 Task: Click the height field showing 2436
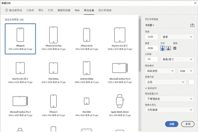tap(151, 48)
